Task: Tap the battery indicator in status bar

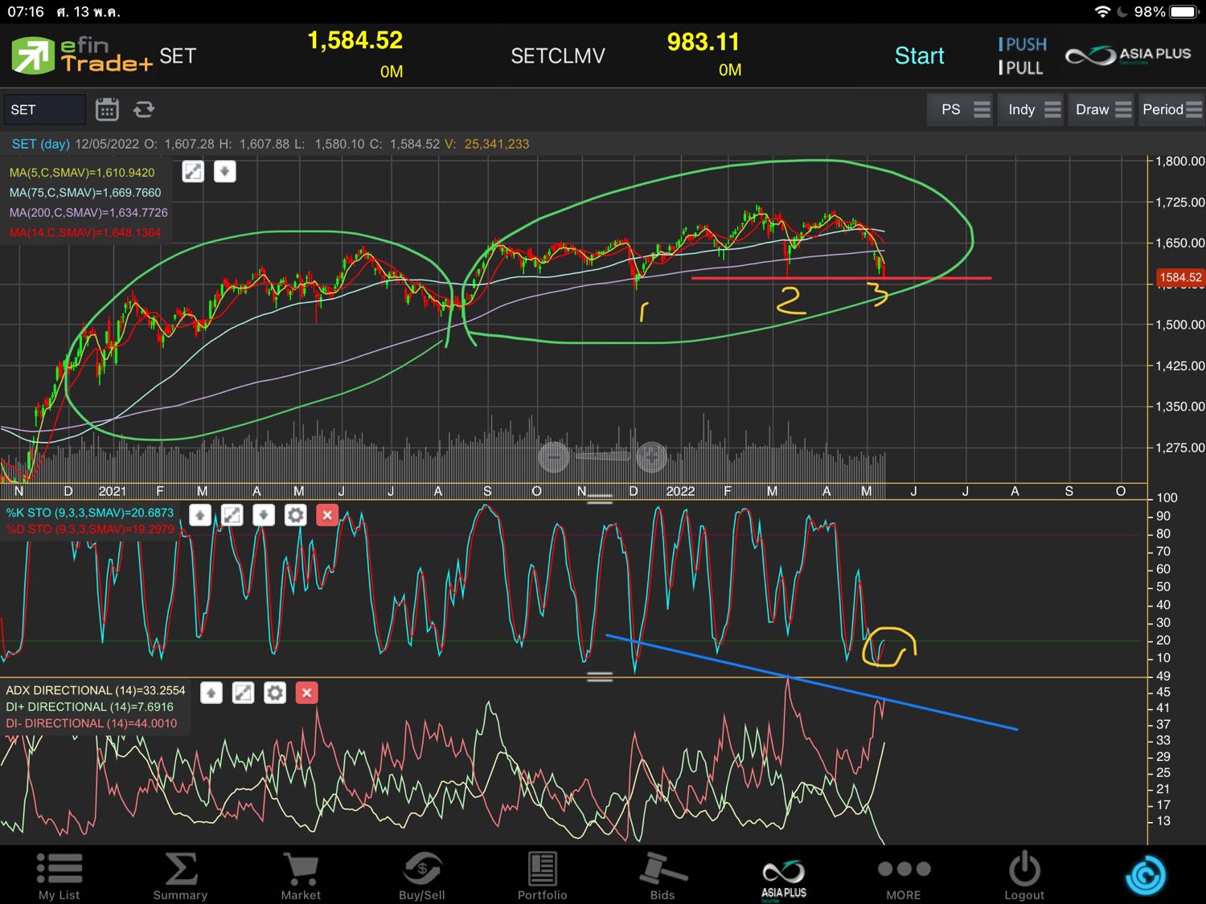Action: point(1184,11)
